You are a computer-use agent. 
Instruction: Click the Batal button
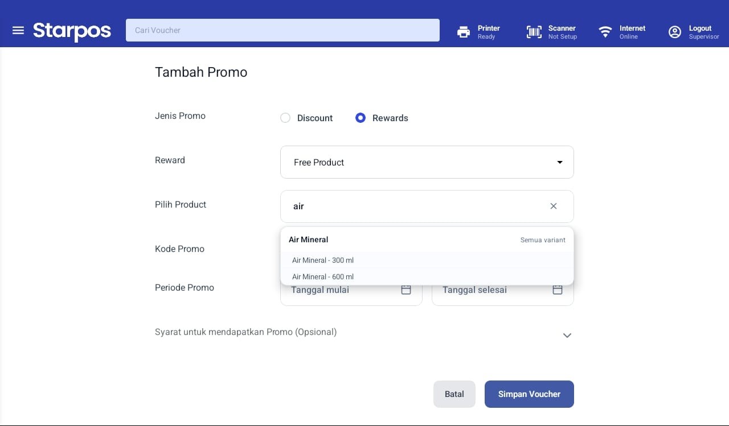coord(454,394)
